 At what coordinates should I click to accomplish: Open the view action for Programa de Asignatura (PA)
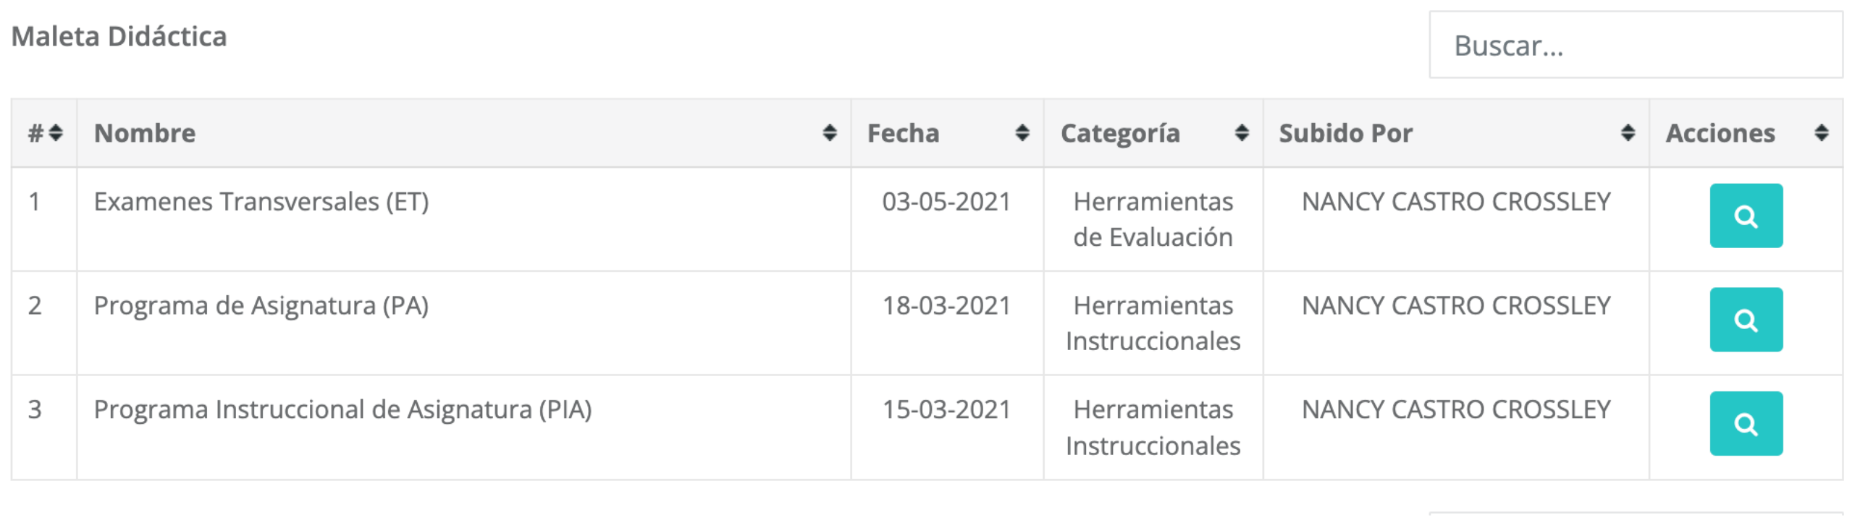(1746, 320)
